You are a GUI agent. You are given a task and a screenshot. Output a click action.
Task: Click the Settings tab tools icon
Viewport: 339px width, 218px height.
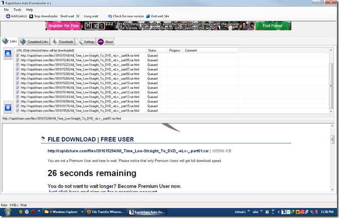point(80,41)
